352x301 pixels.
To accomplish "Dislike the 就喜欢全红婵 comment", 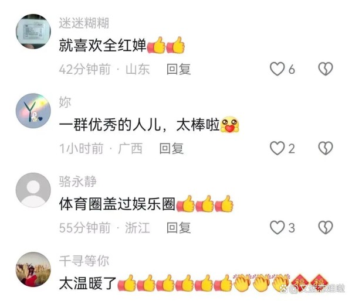I will click(326, 69).
